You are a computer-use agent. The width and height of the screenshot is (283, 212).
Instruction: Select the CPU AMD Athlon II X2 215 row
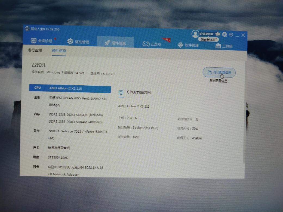(70, 88)
